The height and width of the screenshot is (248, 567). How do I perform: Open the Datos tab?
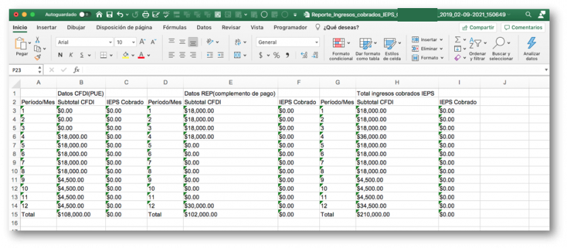coord(204,28)
